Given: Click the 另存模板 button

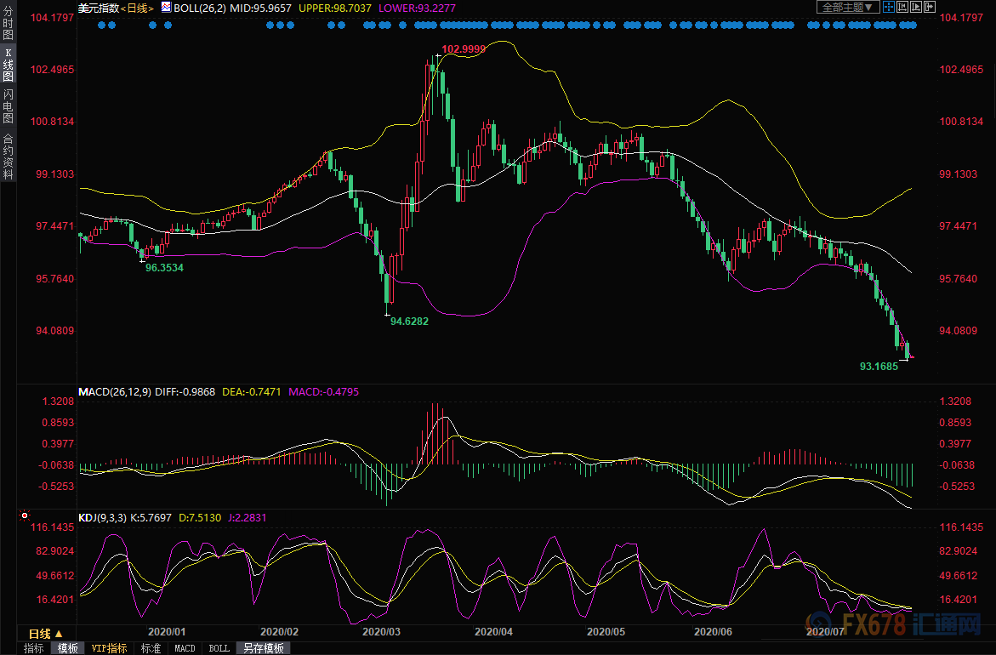Looking at the screenshot, I should pyautogui.click(x=264, y=648).
